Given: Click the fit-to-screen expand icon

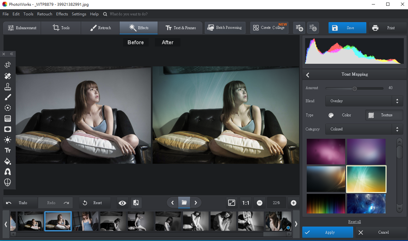Looking at the screenshot, I should coord(231,203).
